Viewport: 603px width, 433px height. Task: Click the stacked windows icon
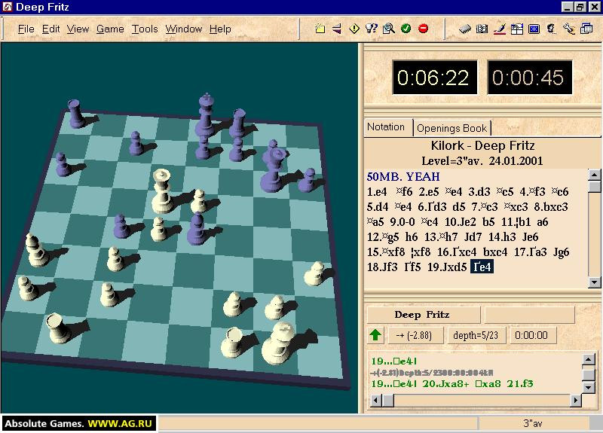586,29
